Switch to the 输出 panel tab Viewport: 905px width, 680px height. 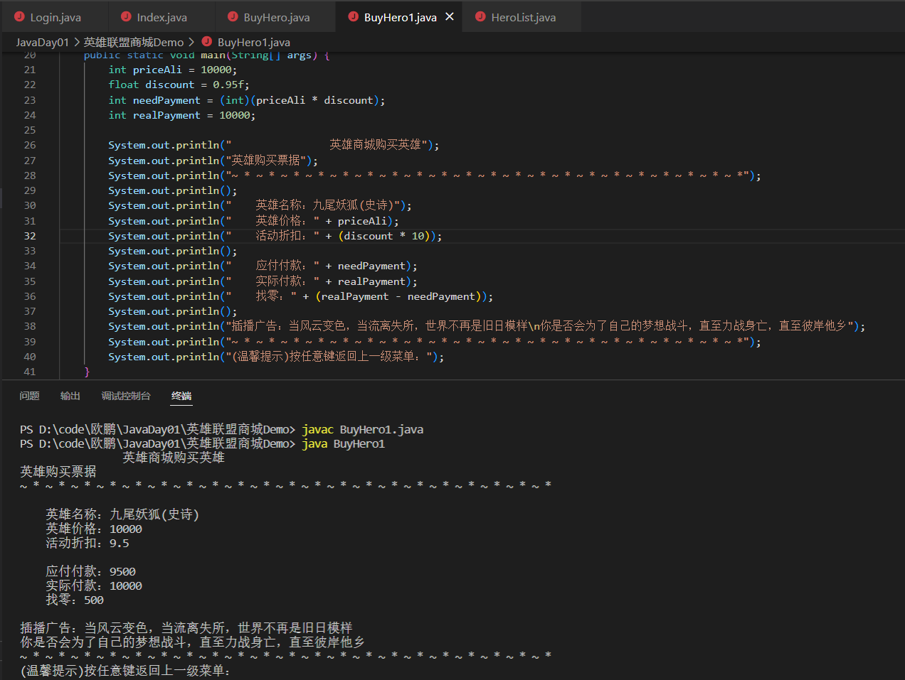pyautogui.click(x=70, y=396)
